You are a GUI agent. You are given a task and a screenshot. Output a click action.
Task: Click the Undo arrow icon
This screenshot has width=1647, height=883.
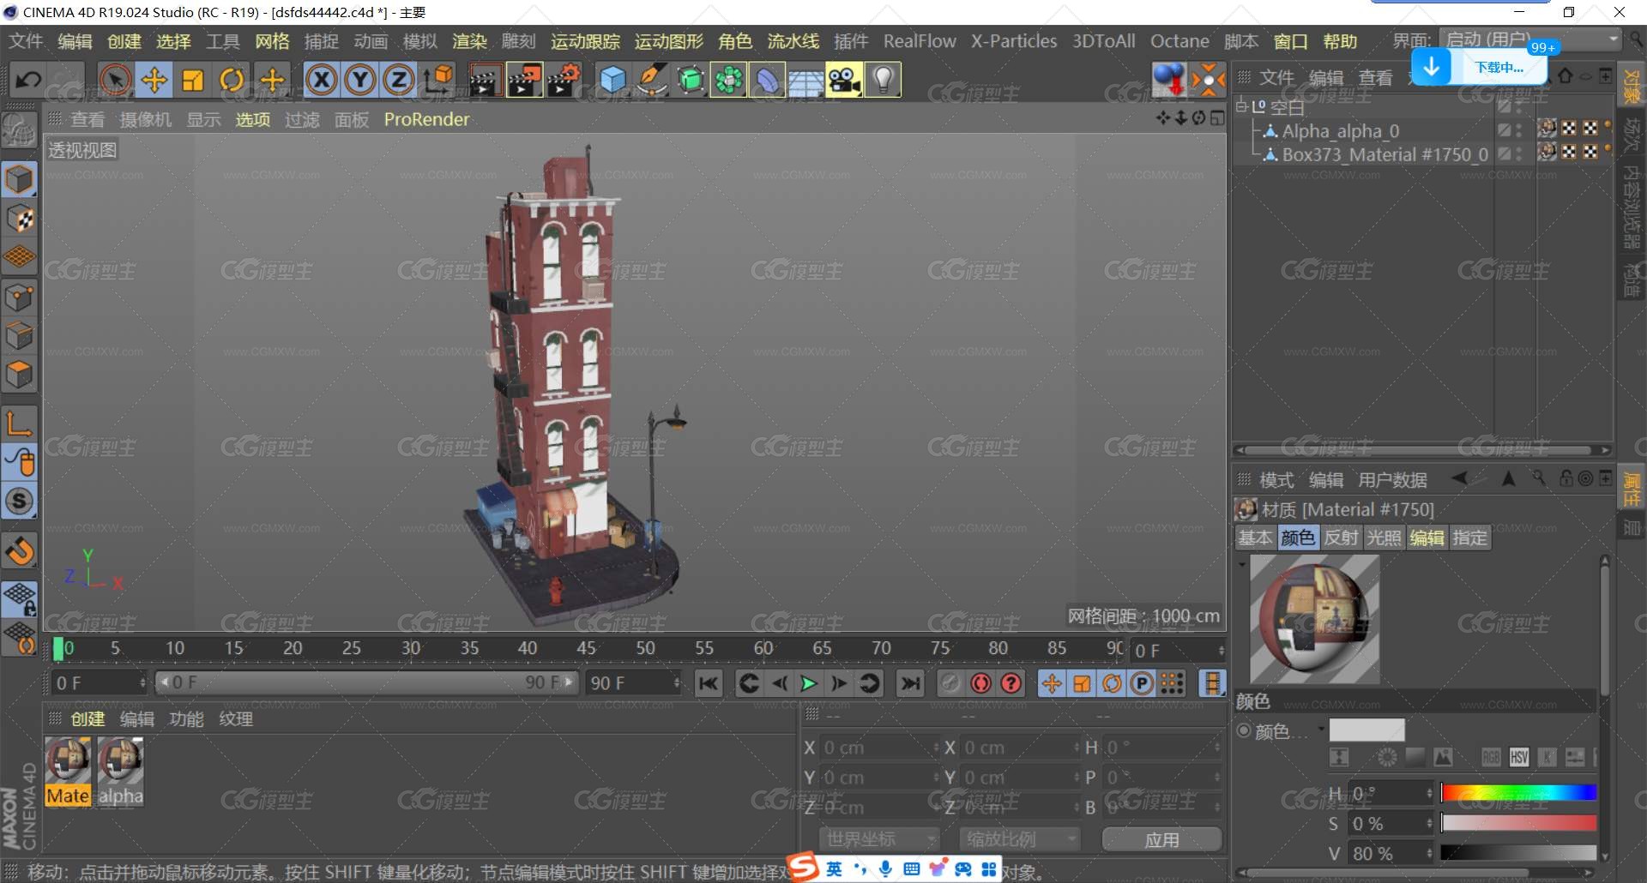click(28, 80)
